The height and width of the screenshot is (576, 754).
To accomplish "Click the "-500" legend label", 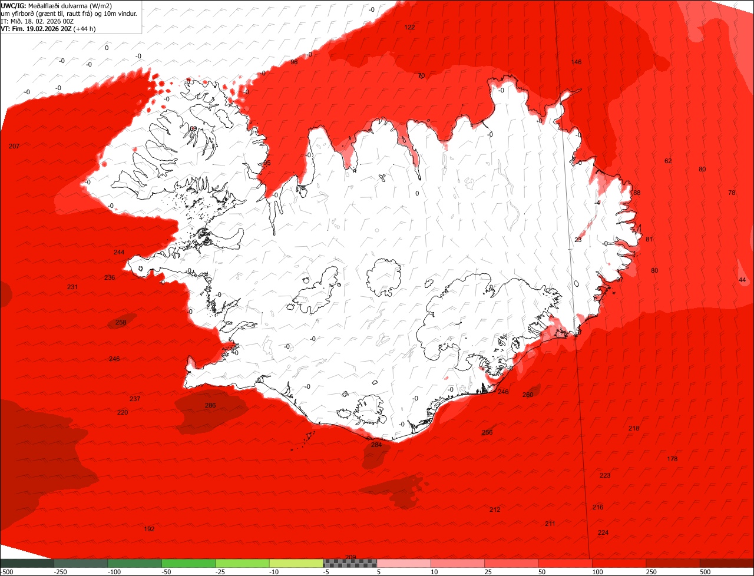I will 6,572.
